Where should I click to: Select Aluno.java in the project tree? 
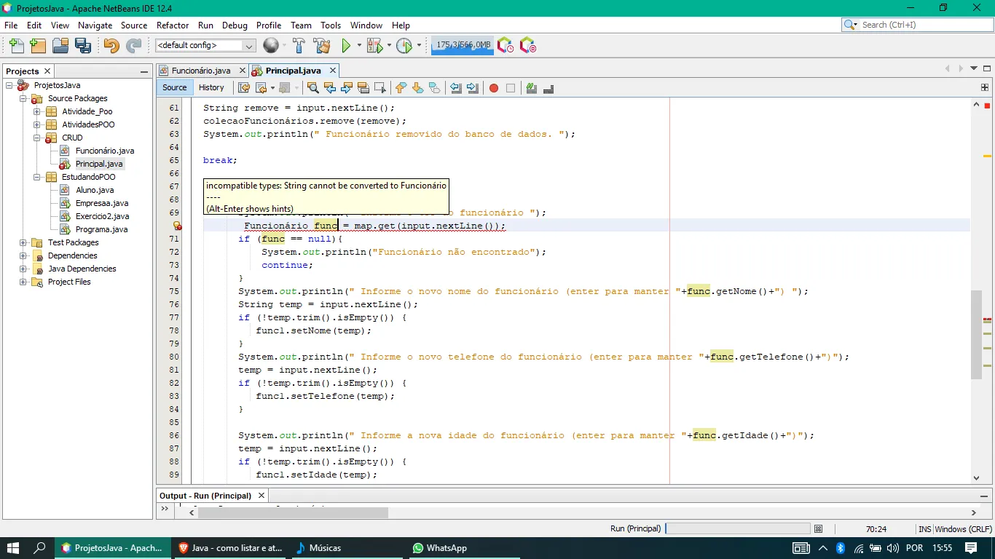click(x=95, y=190)
